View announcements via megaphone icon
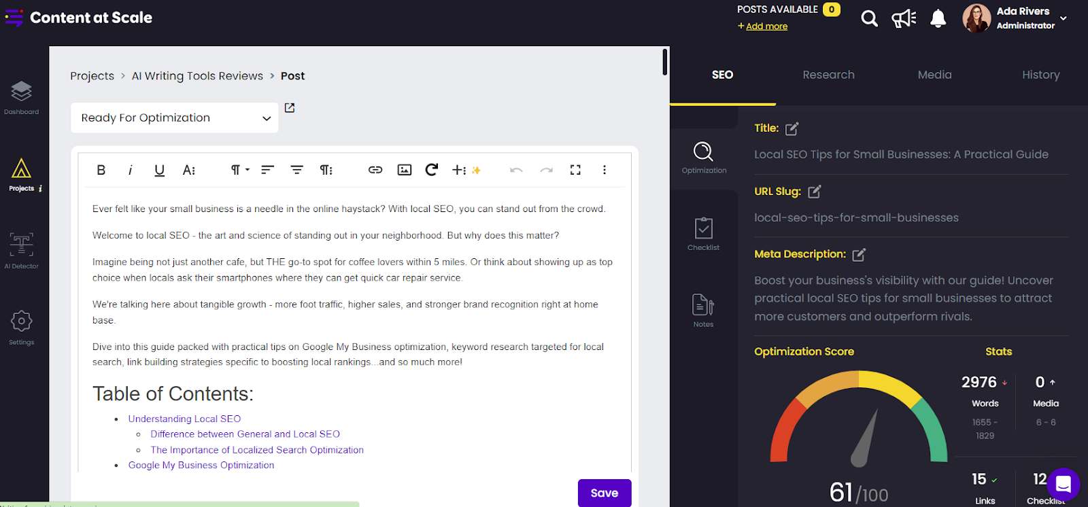Viewport: 1088px width, 507px height. coord(904,18)
